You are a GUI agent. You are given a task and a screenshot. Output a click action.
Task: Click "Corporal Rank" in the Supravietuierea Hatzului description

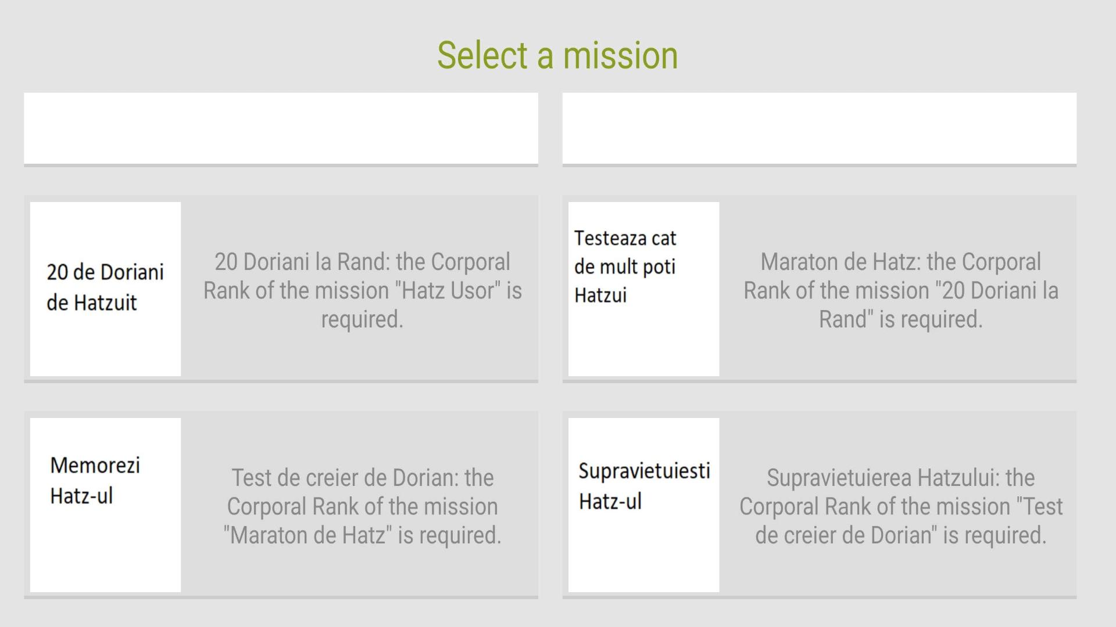(x=807, y=506)
